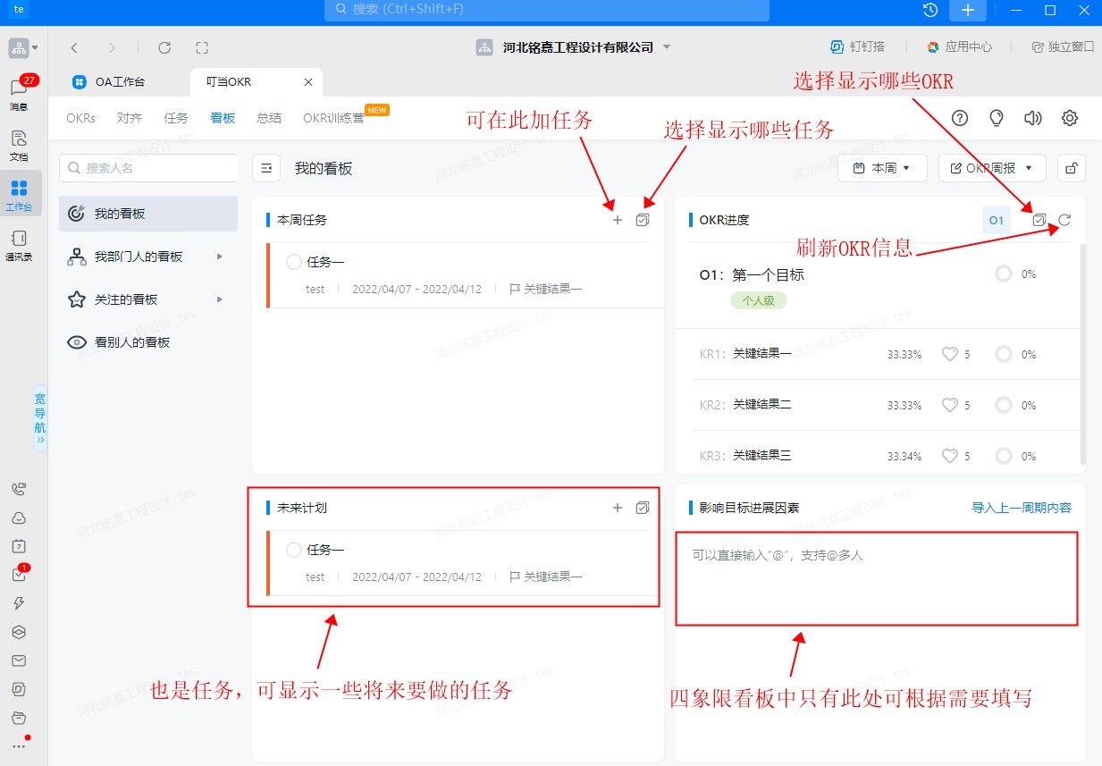Toggle the O1 filter in OKR进度
The width and height of the screenshot is (1102, 766).
[997, 220]
